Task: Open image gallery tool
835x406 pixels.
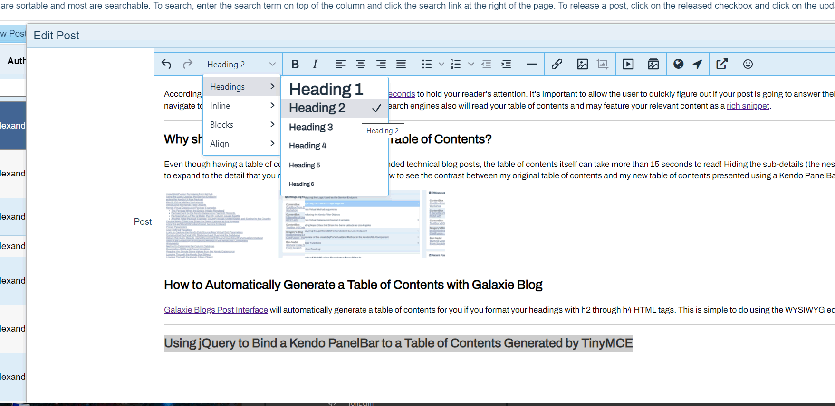Action: point(653,64)
